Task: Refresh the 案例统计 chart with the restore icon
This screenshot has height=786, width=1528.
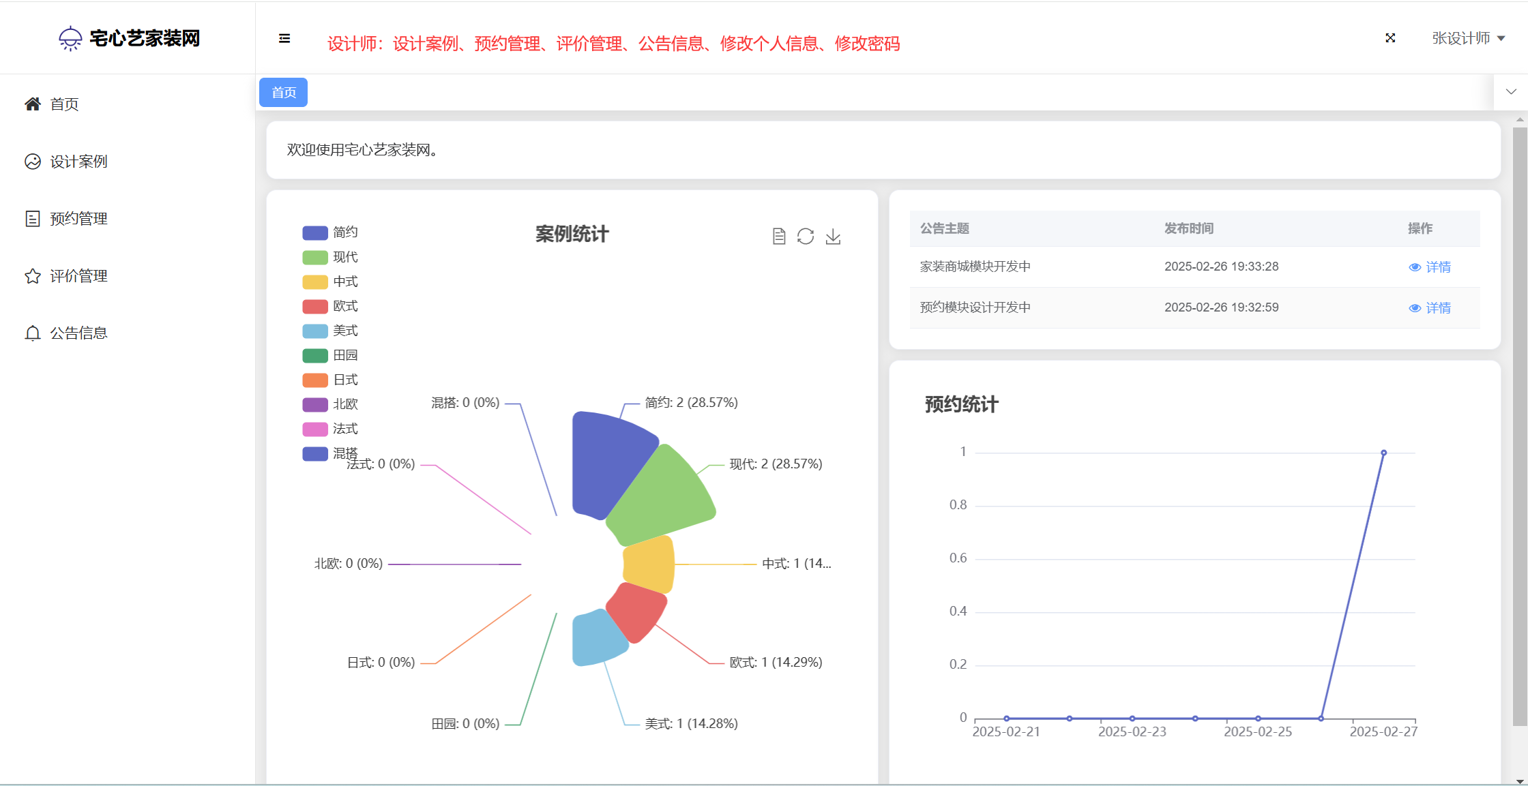Action: tap(806, 237)
